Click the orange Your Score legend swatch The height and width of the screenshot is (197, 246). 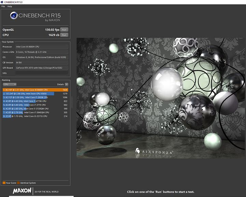coord(4,183)
